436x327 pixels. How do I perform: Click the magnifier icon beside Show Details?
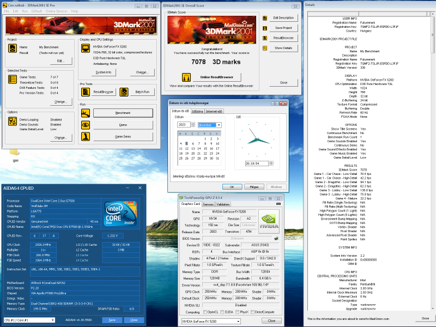pos(265,48)
